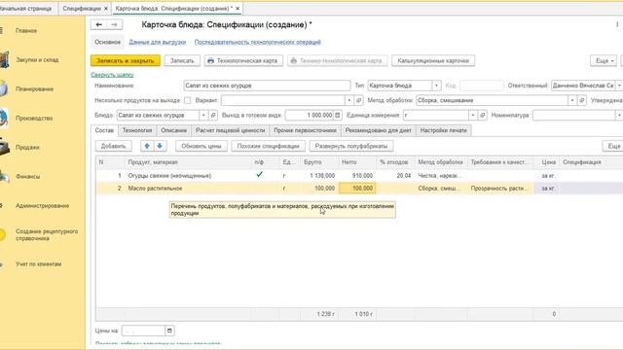Click Обновить цены button
Viewport: 623px width, 350px height.
(x=202, y=146)
